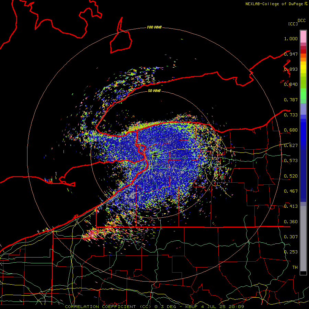Image resolution: width=309 pixels, height=309 pixels.
Task: Select the 0.253 scale value
Action: pos(291,252)
